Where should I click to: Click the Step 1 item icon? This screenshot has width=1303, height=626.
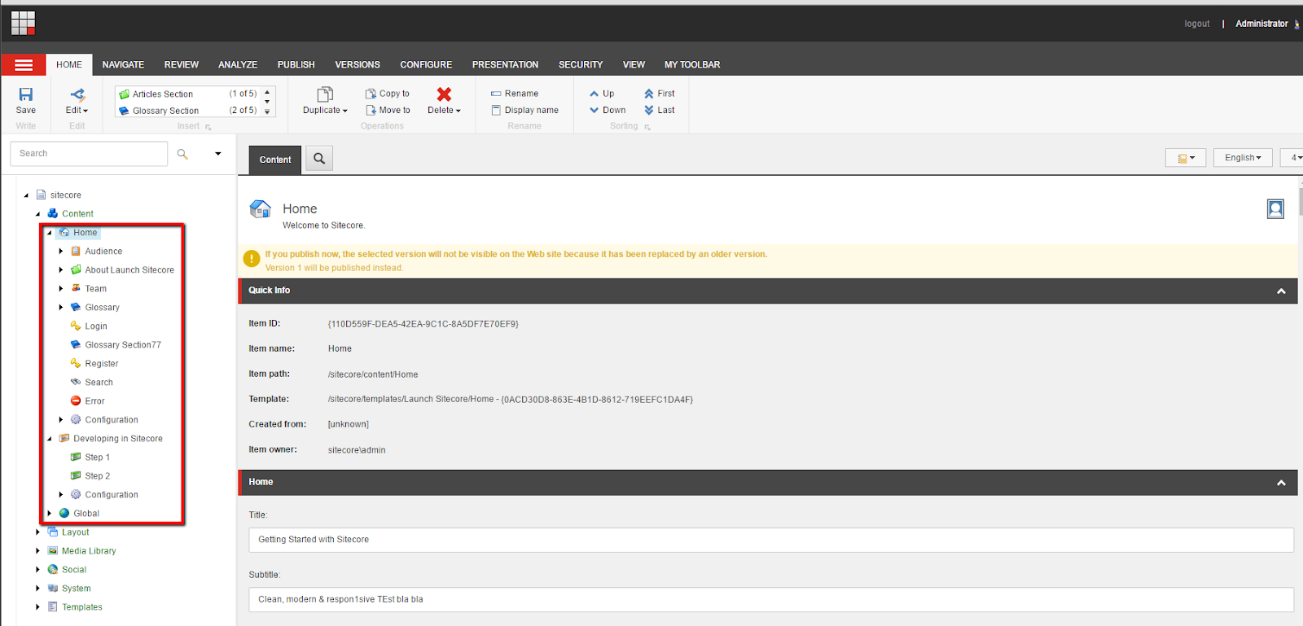point(76,457)
